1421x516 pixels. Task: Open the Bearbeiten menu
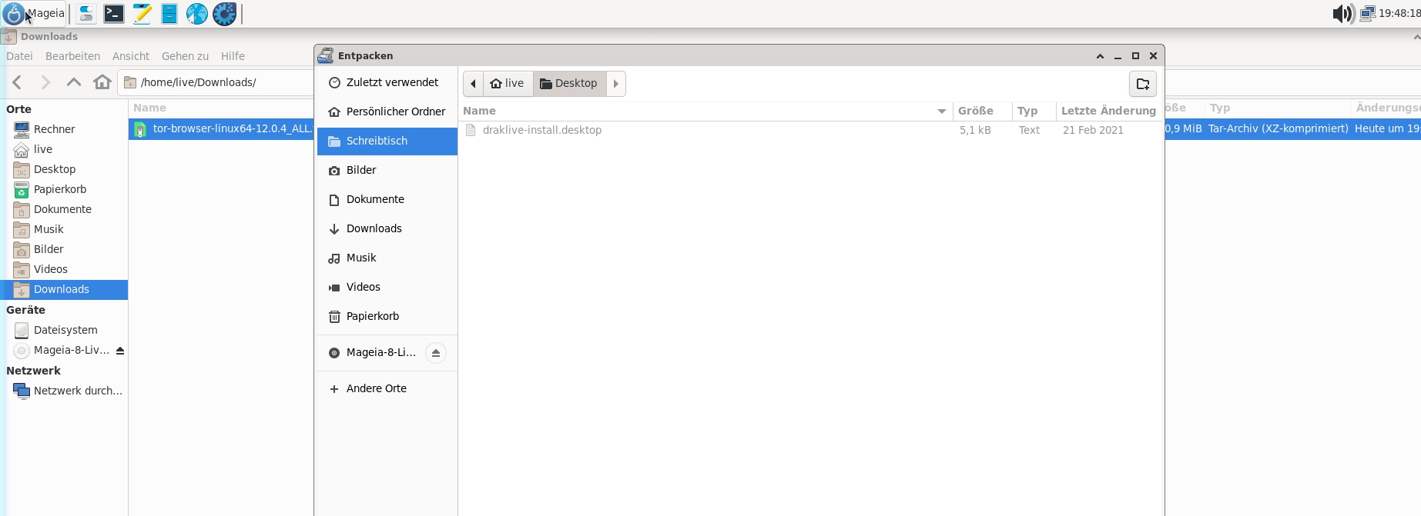[x=72, y=56]
